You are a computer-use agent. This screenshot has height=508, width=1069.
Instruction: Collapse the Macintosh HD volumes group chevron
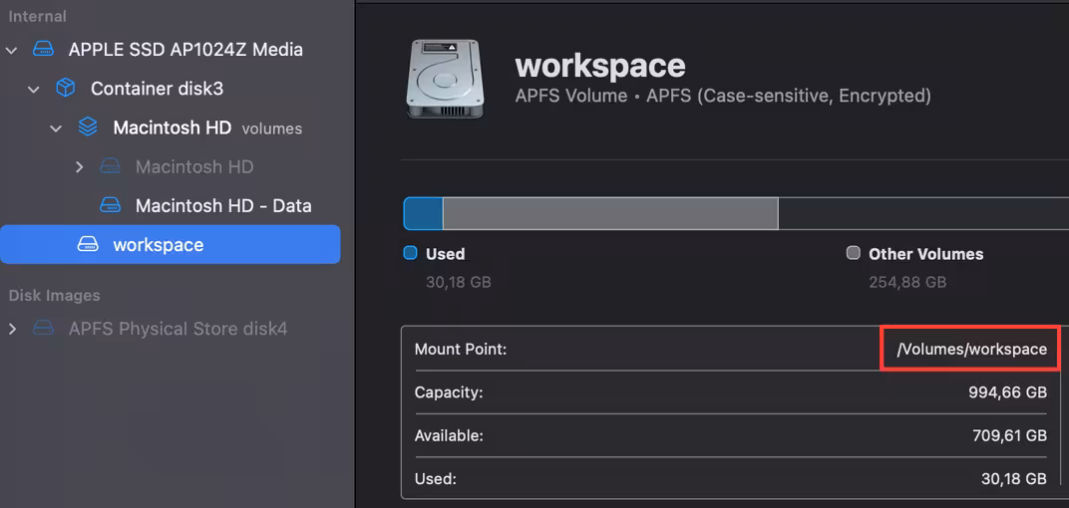coord(56,128)
